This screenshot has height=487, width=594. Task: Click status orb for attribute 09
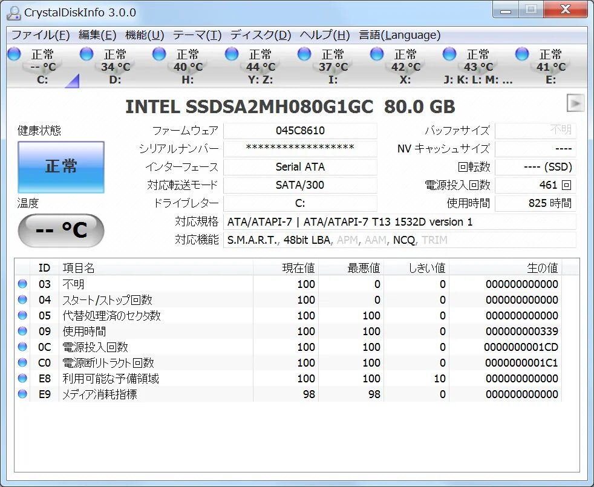(22, 332)
